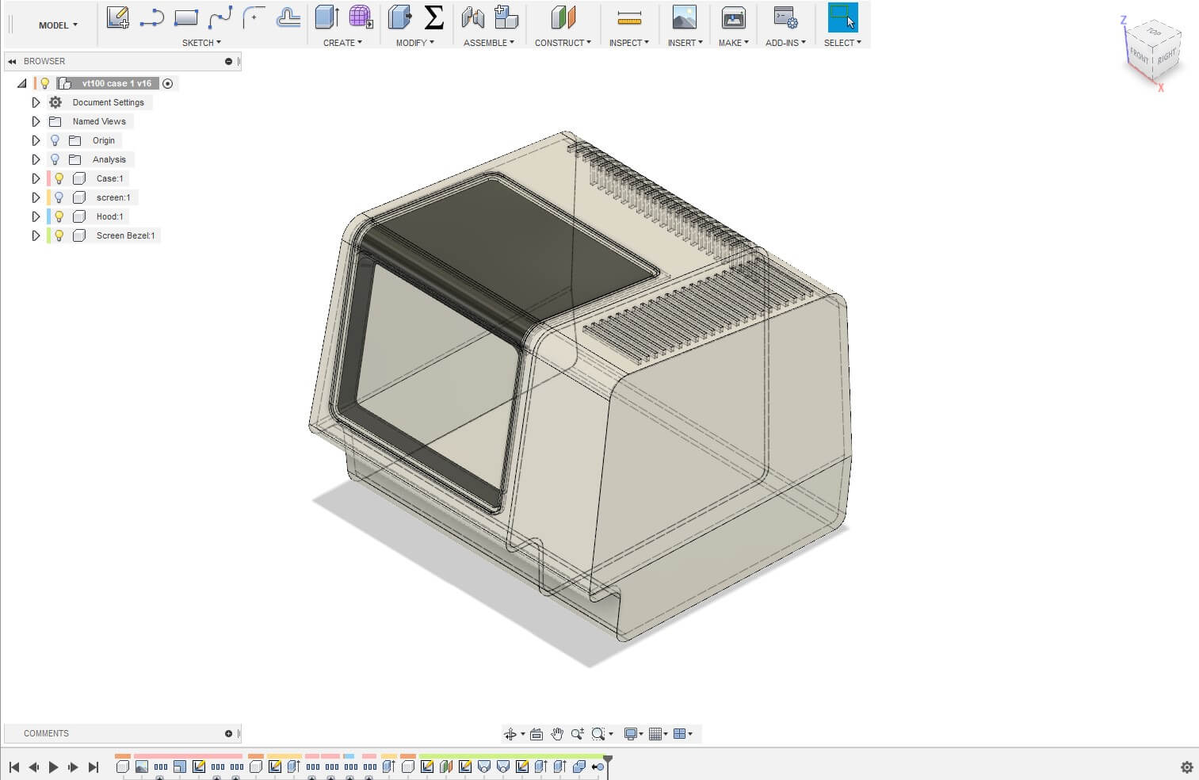This screenshot has height=780, width=1199.
Task: Select the Zoom magnifier tool
Action: pos(577,734)
